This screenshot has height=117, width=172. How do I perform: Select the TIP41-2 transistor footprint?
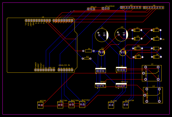pyautogui.click(x=121, y=85)
